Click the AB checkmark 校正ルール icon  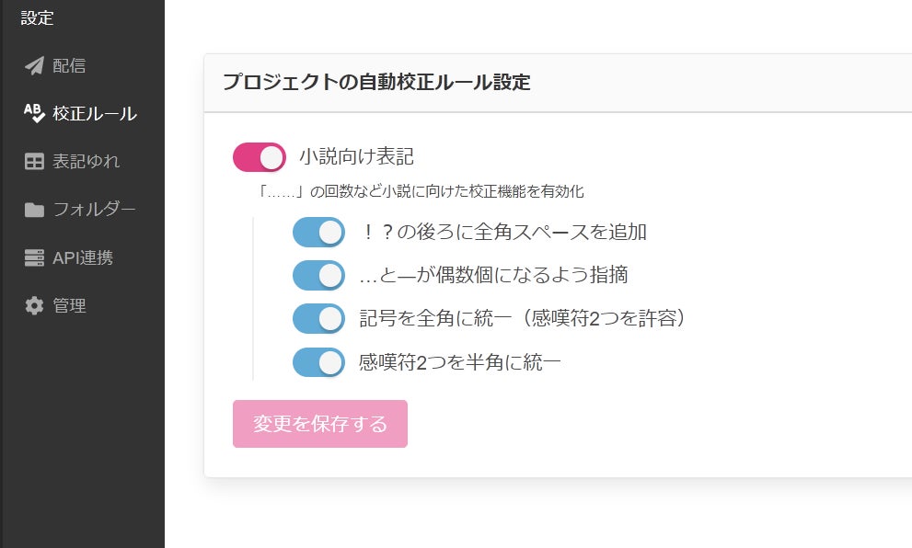pyautogui.click(x=34, y=113)
